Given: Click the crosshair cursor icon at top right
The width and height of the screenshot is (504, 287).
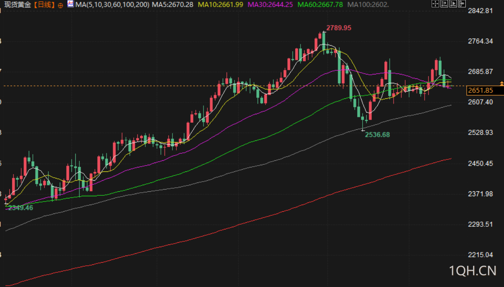Looking at the screenshot, I should coord(435,4).
